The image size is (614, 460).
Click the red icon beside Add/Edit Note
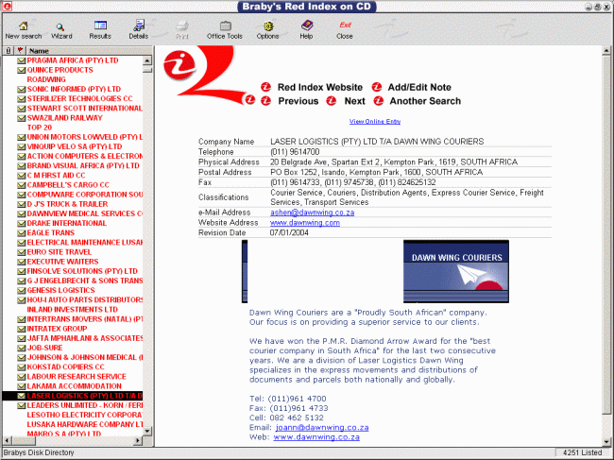[x=377, y=87]
